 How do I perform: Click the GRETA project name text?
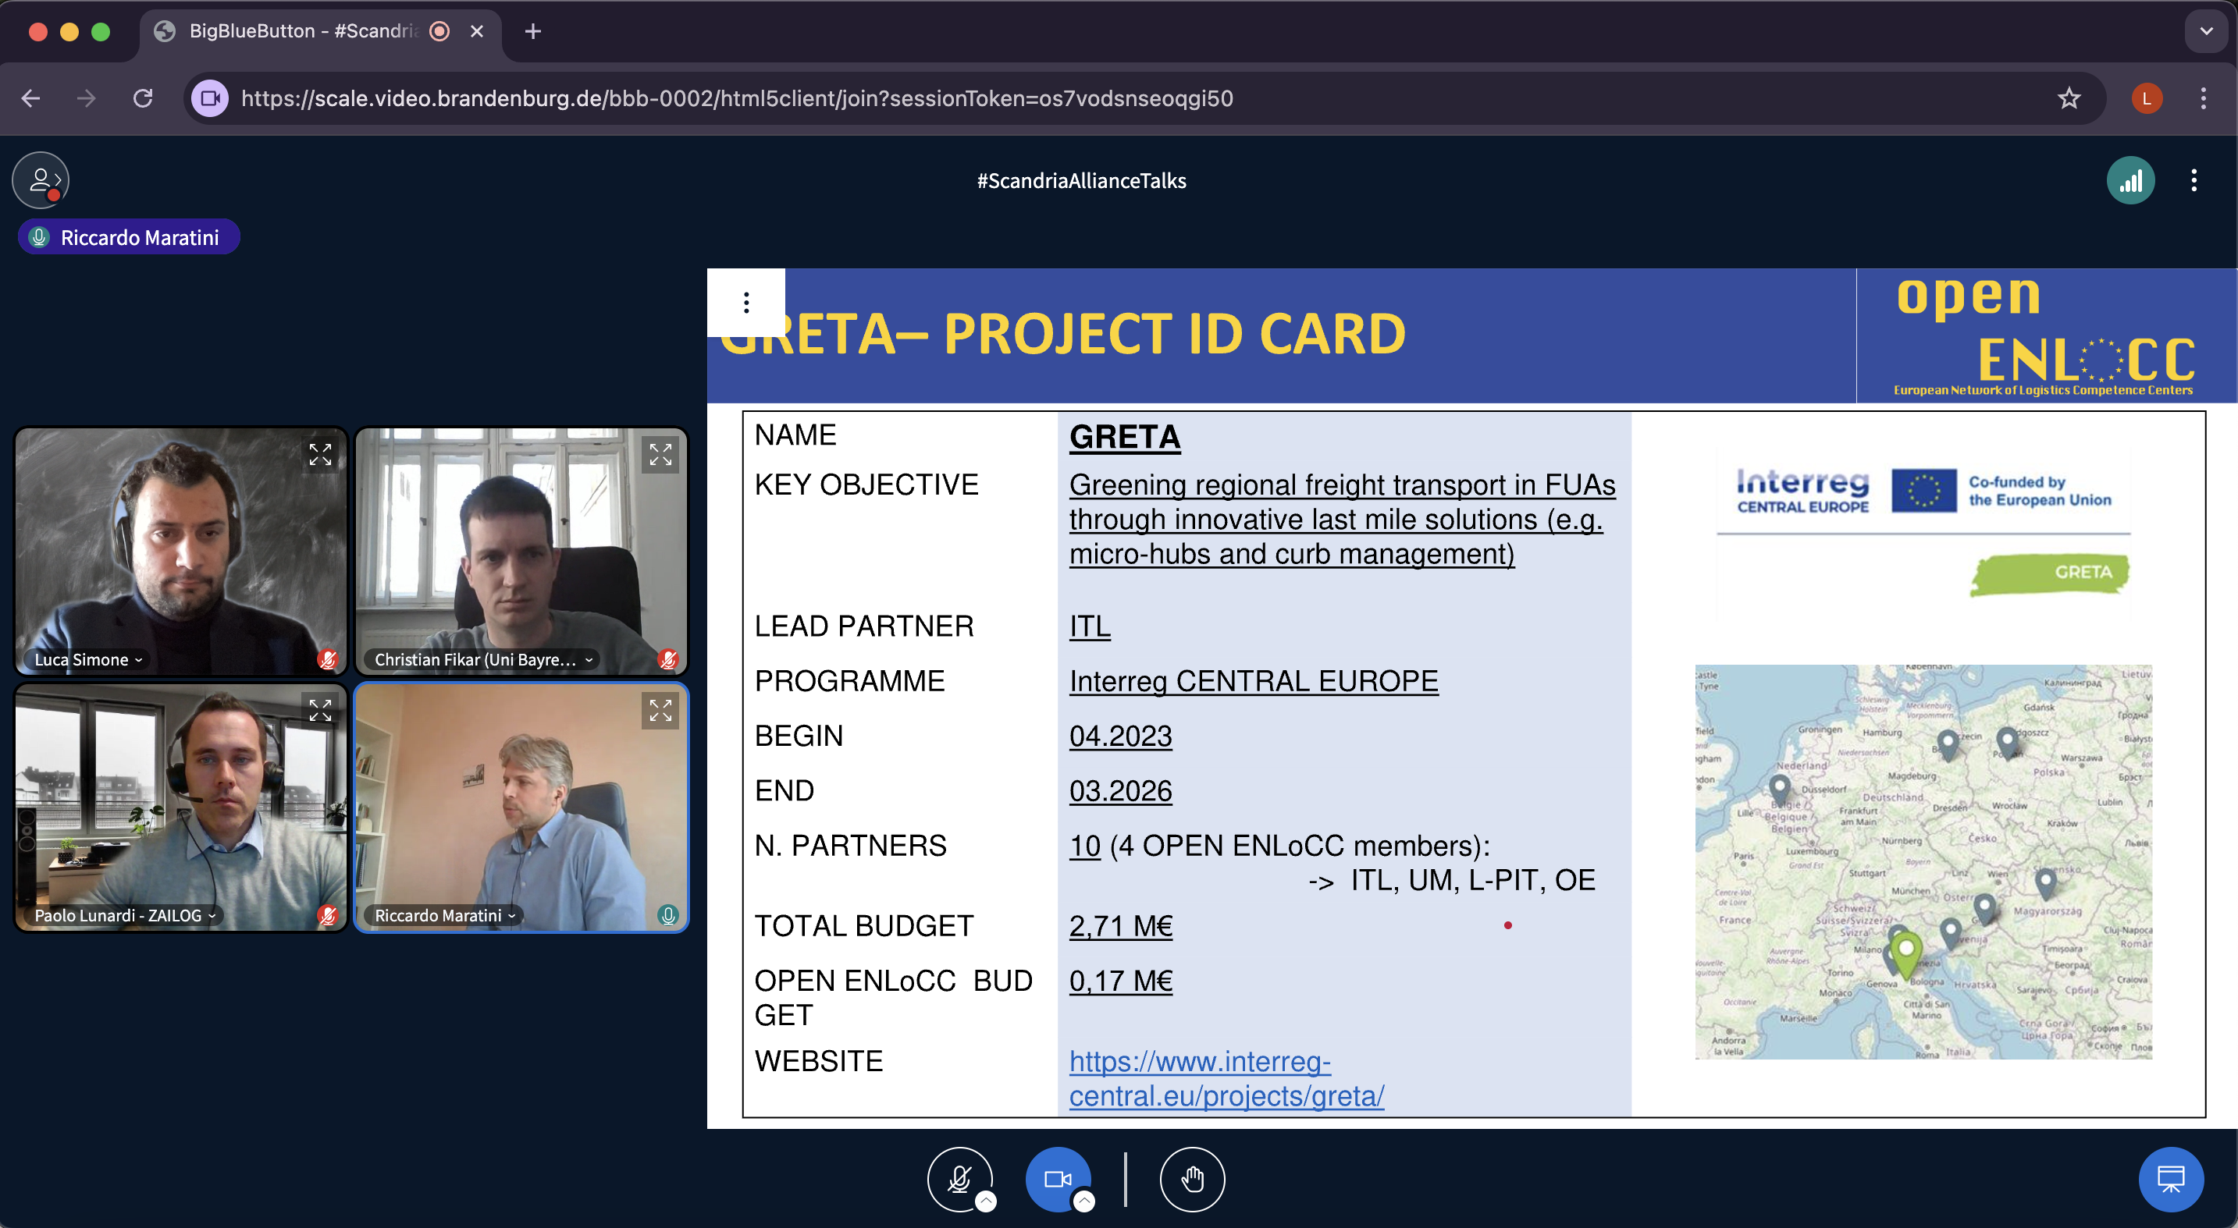tap(1124, 436)
